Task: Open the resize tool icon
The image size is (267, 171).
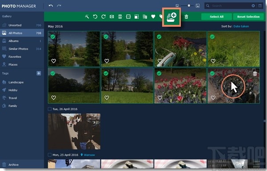Action: click(136, 16)
